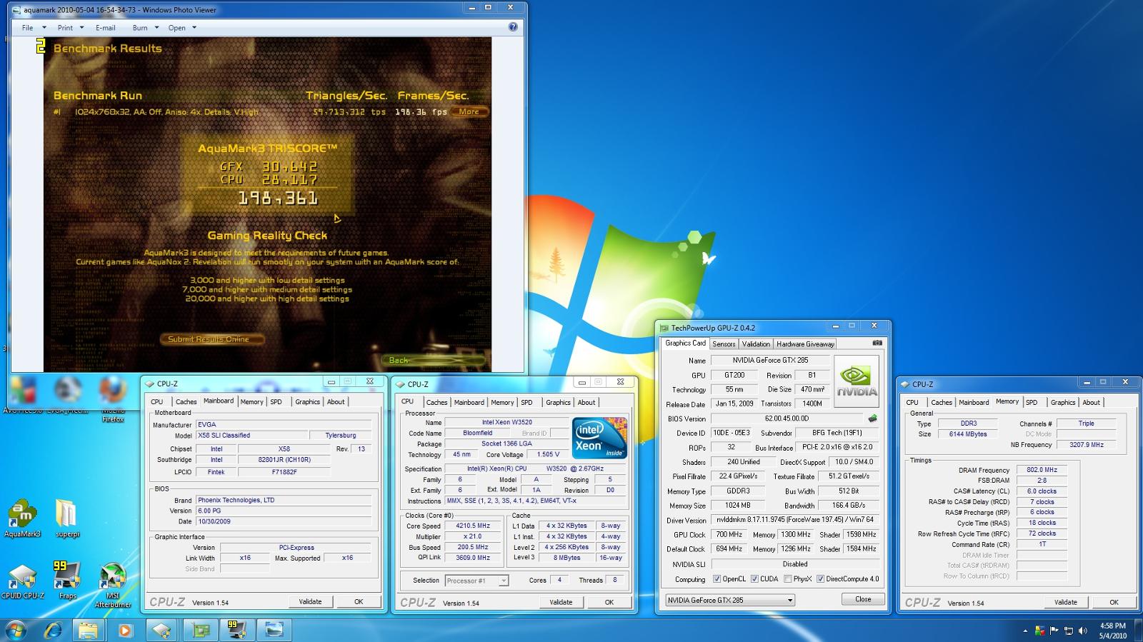Viewport: 1143px width, 642px height.
Task: Toggle the PhysX checkbox in GPU-Z
Action: coord(787,579)
